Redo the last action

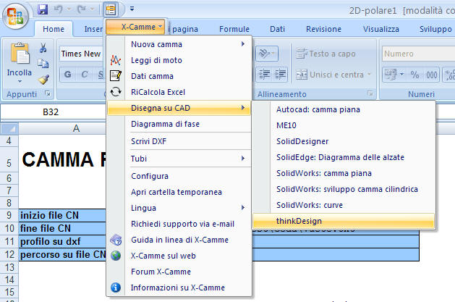coord(81,9)
